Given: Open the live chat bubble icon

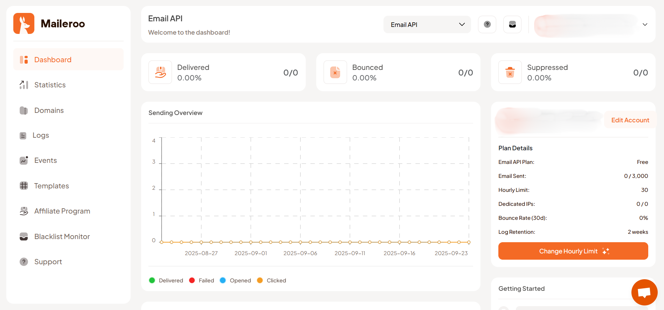Looking at the screenshot, I should pyautogui.click(x=644, y=292).
